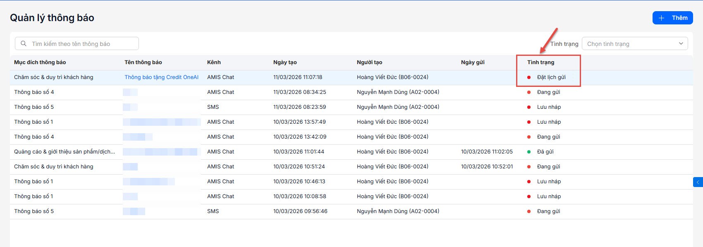703x247 pixels.
Task: Click the Người tạo column header
Action: 369,62
